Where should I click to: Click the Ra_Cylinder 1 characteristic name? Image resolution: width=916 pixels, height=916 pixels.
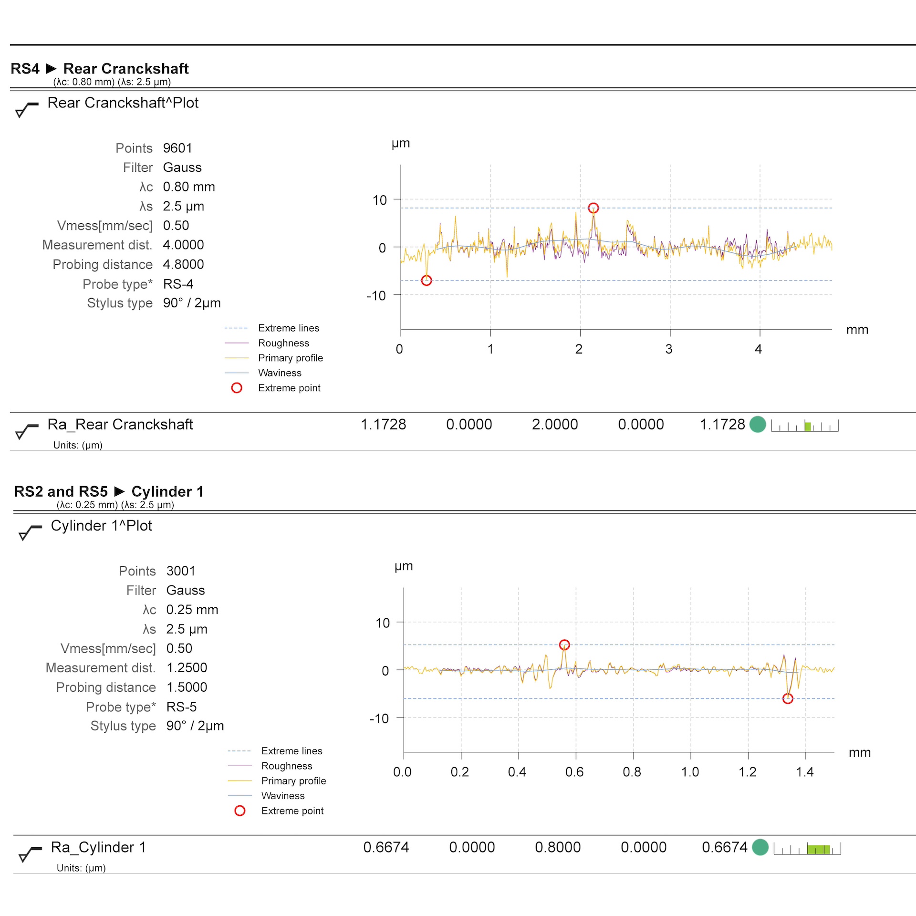point(98,847)
